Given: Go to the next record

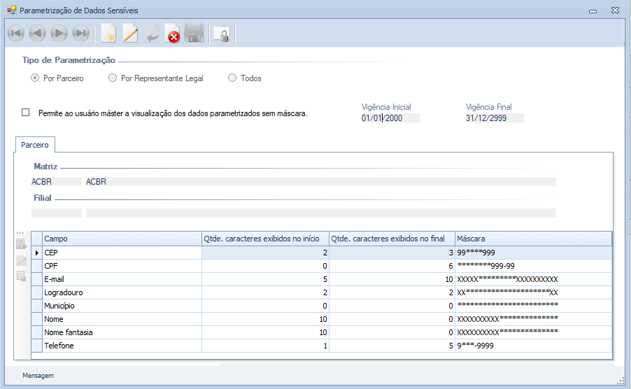Looking at the screenshot, I should 59,33.
